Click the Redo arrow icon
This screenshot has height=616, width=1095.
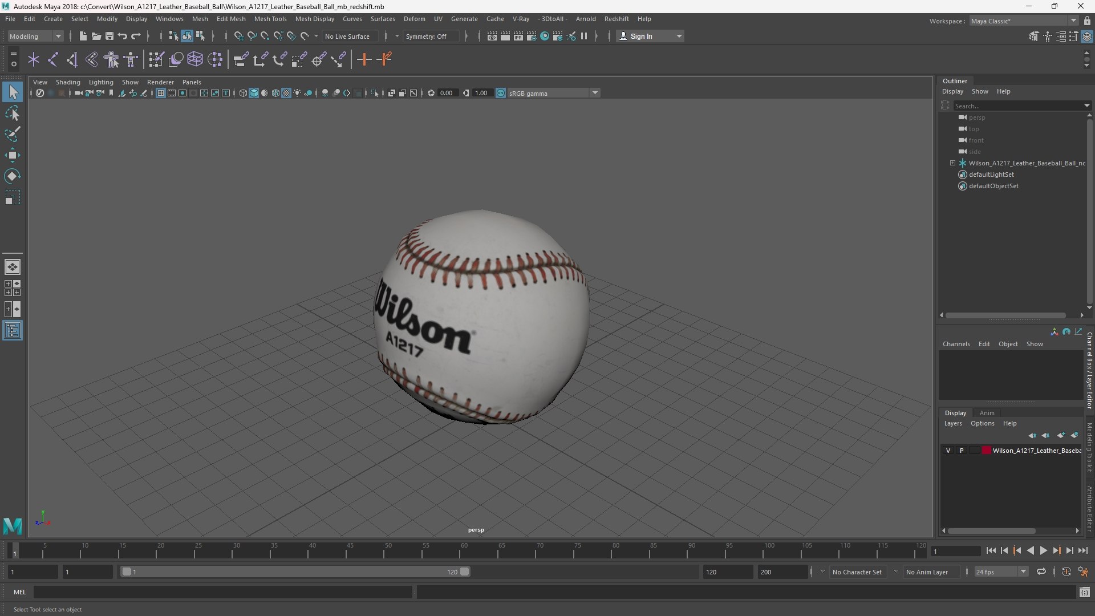coord(136,36)
